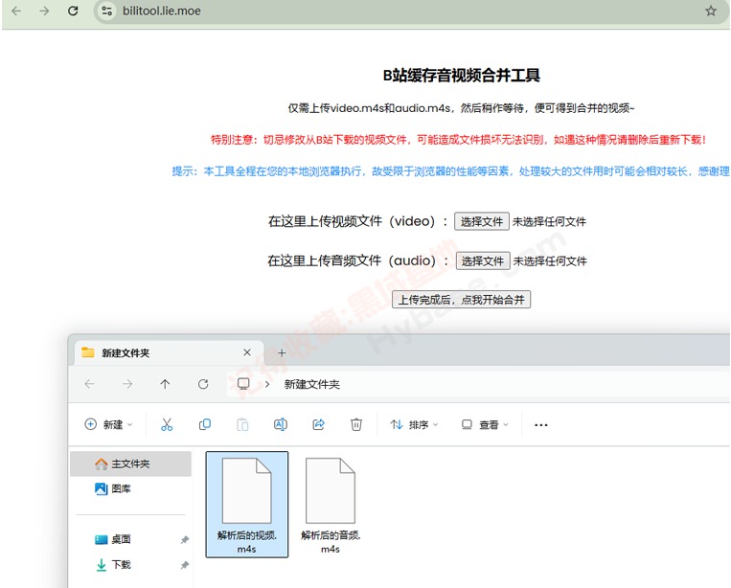The image size is (731, 588).
Task: Click the red 特别注意 warning text
Action: (459, 140)
